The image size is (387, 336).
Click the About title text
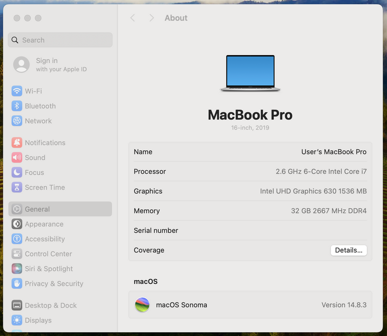coord(176,18)
